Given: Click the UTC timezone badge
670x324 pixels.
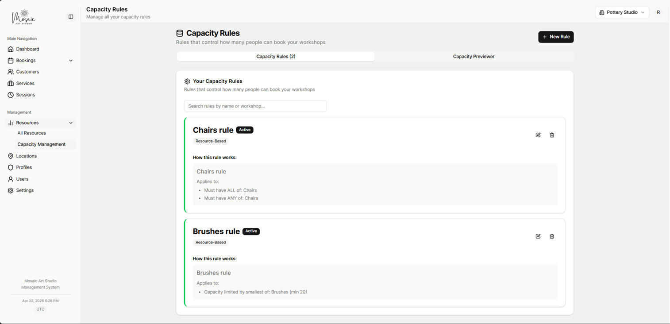Looking at the screenshot, I should [40, 309].
